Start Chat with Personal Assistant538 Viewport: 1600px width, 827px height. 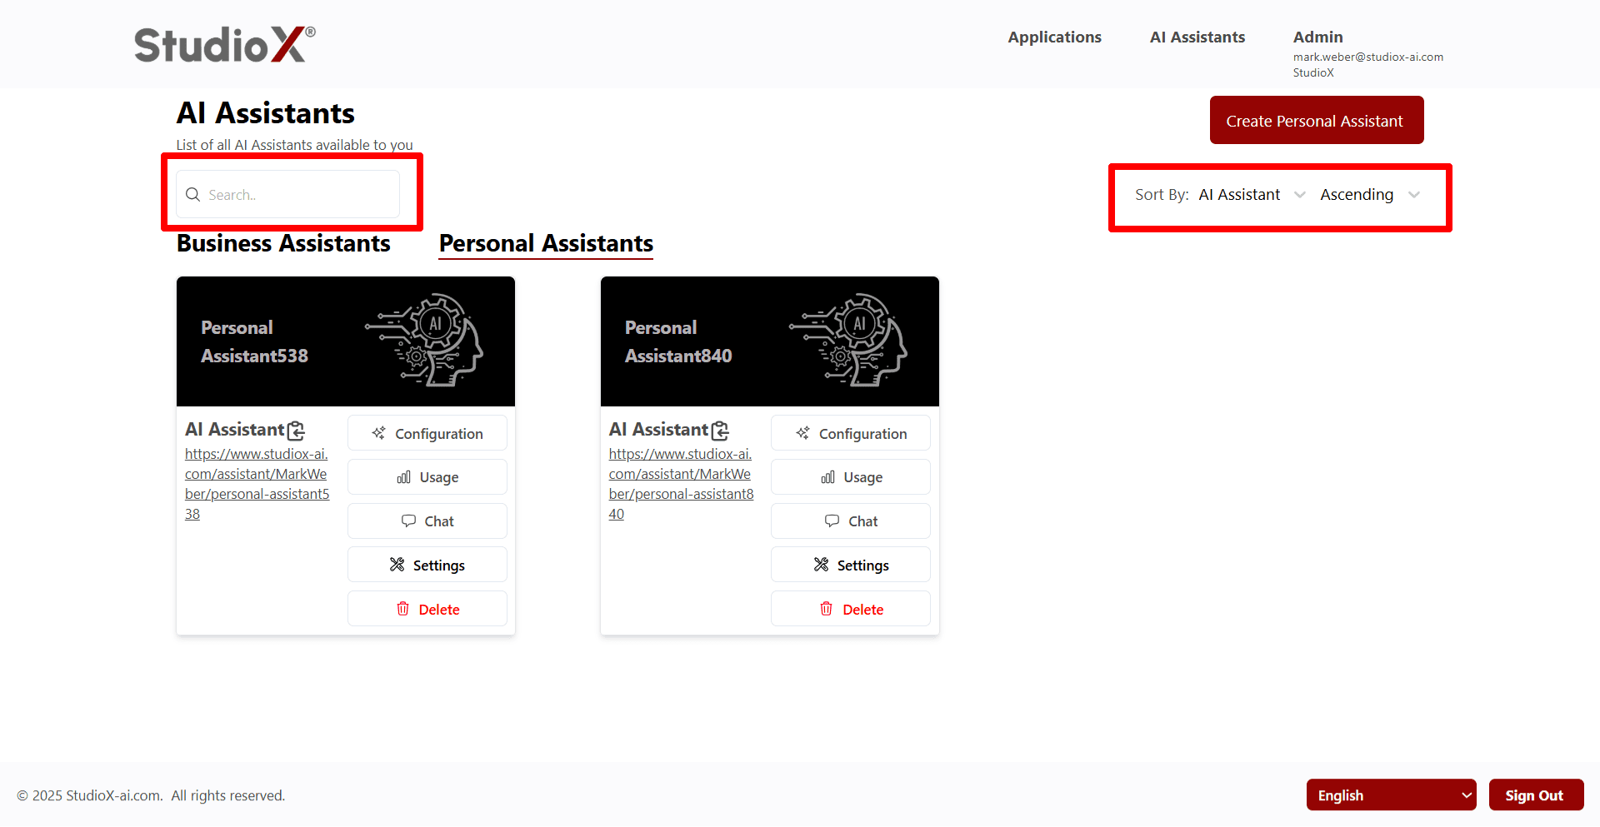pos(427,521)
